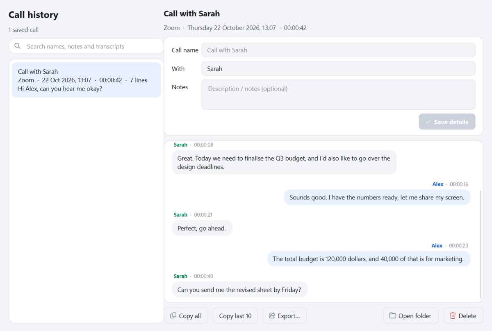Click the Copy all button
Image resolution: width=492 pixels, height=331 pixels.
[186, 316]
